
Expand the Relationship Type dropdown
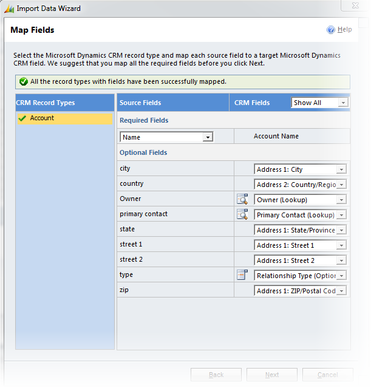click(300, 276)
